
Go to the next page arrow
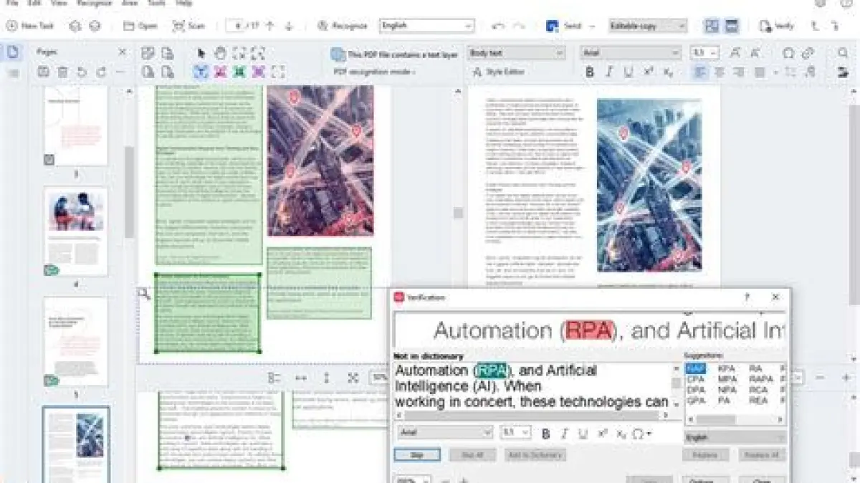289,26
